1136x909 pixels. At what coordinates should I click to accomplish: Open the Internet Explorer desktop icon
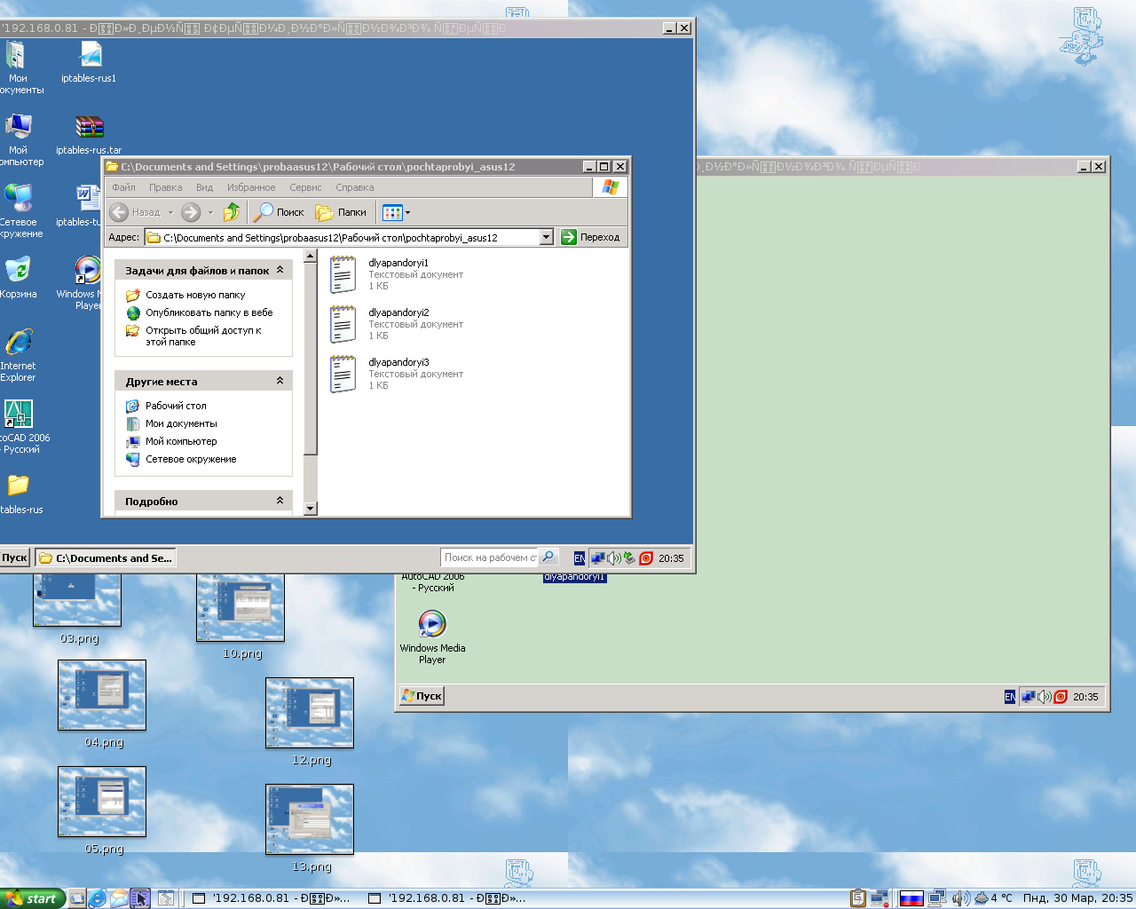[19, 343]
